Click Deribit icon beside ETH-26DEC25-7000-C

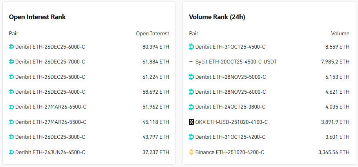[x=11, y=62]
